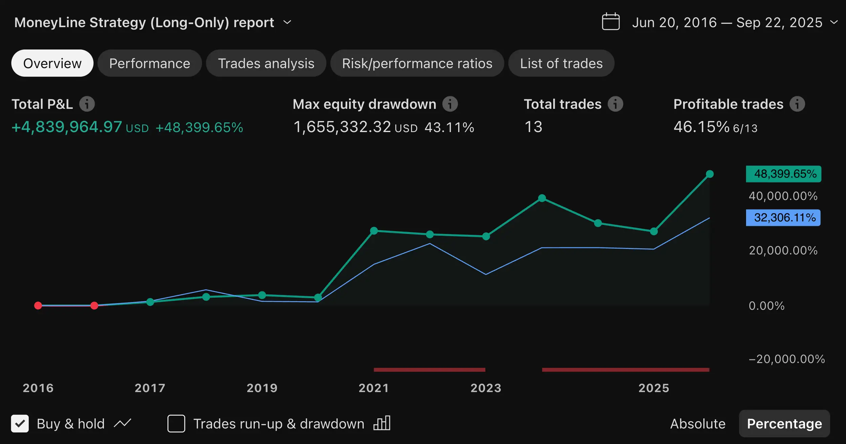846x444 pixels.
Task: Open the Trades analysis tab
Action: [x=266, y=63]
